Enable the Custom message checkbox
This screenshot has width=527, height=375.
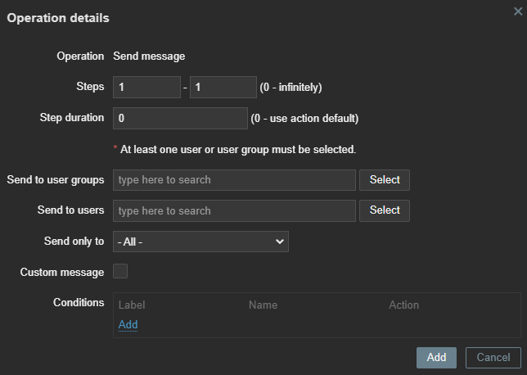(x=120, y=272)
